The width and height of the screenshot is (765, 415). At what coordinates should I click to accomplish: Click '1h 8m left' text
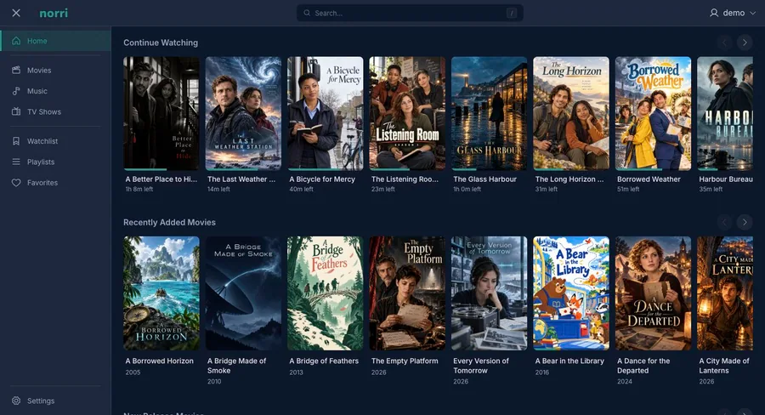coord(139,190)
